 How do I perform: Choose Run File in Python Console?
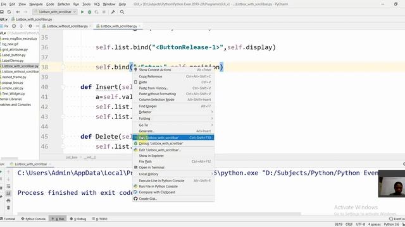[173, 187]
